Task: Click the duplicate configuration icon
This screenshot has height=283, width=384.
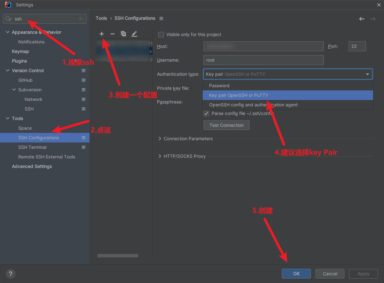Action: [123, 34]
